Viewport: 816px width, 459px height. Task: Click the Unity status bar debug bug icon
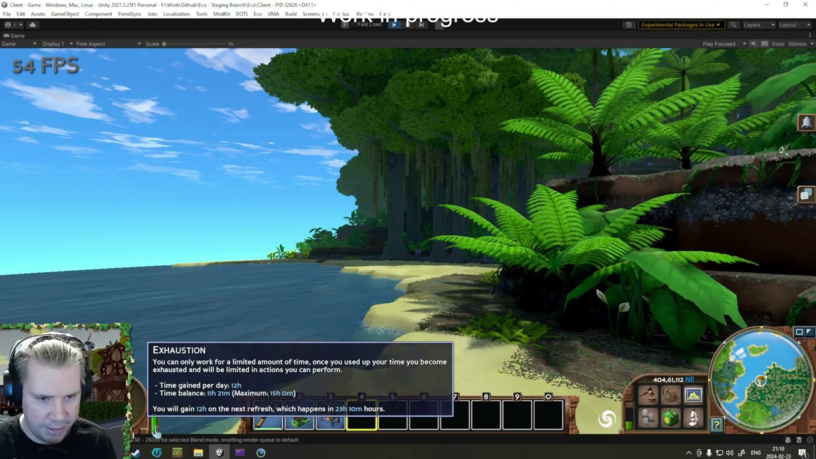[x=788, y=440]
